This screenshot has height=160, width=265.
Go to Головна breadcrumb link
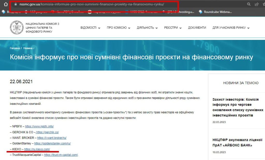(15, 48)
